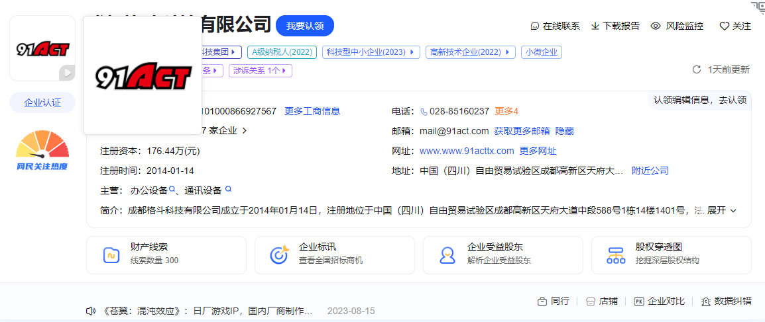
Task: Click the enlarged 91ACT logo thumbnail
Action: pyautogui.click(x=143, y=75)
